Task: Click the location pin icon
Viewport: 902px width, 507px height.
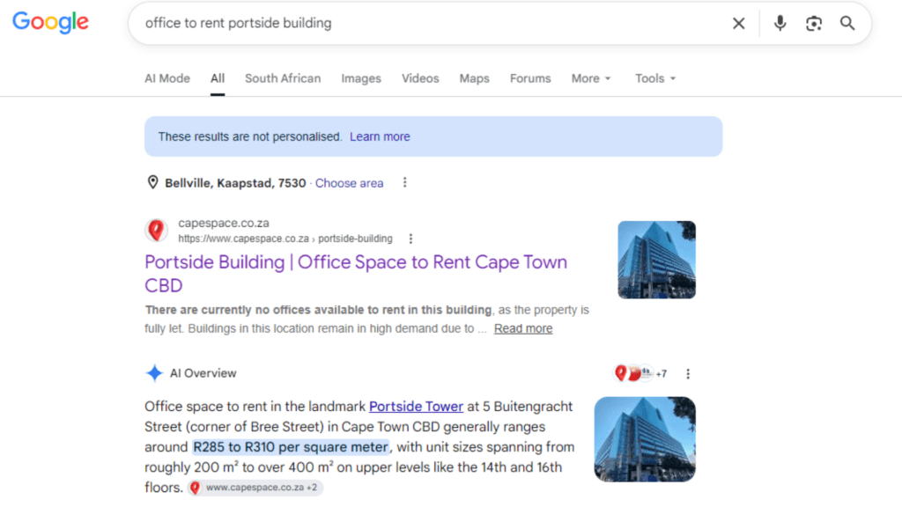Action: (x=152, y=182)
